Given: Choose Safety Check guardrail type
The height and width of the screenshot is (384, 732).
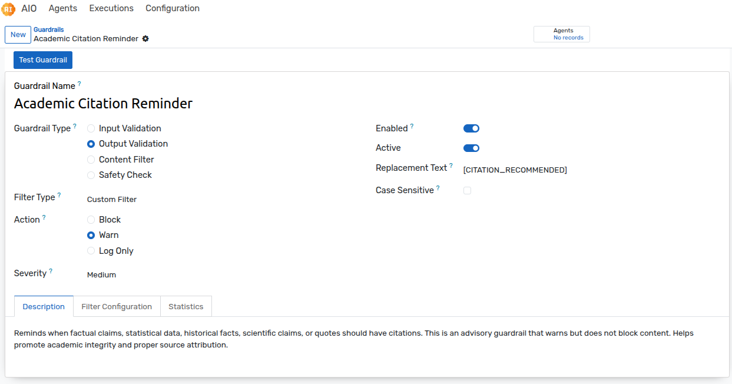Looking at the screenshot, I should tap(91, 175).
